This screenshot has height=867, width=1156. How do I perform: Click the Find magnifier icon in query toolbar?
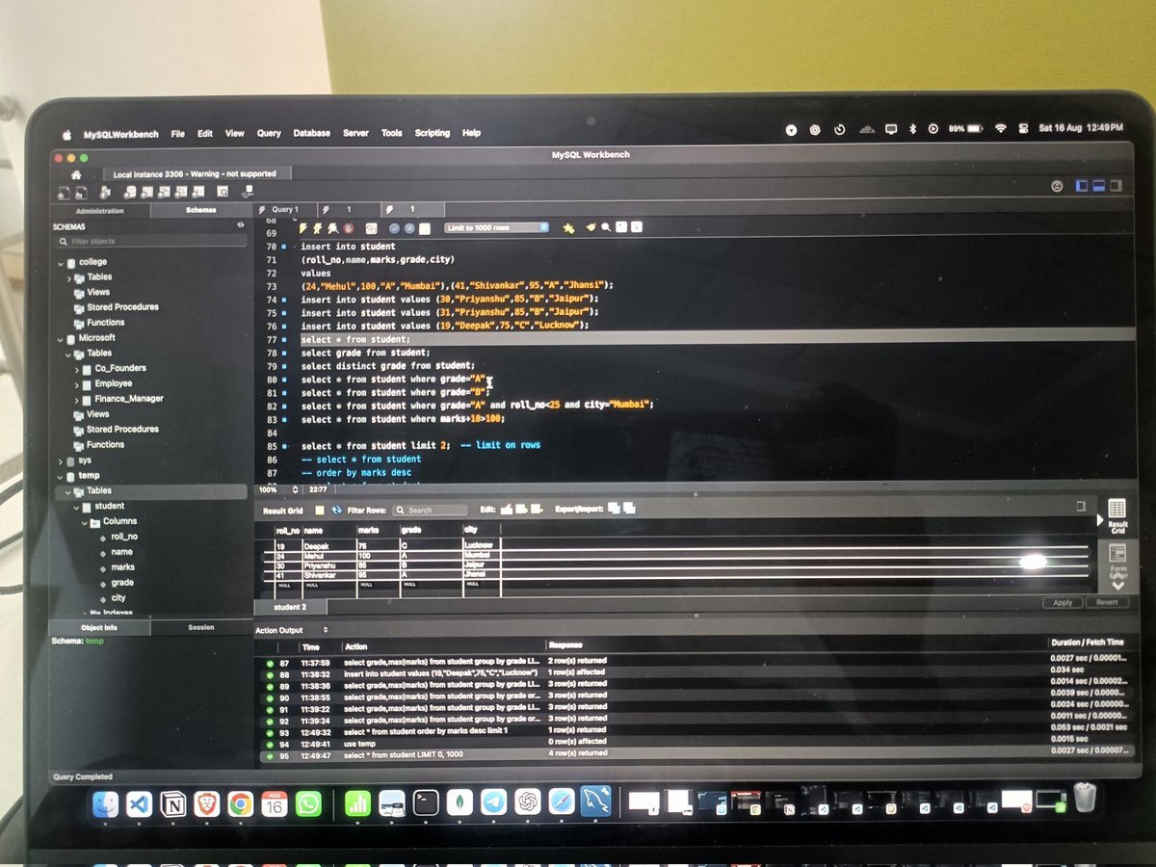(x=606, y=227)
